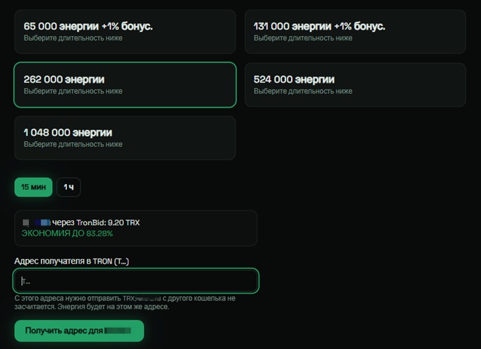Choose the 131 000 энергии +1% бонус card

tap(355, 32)
